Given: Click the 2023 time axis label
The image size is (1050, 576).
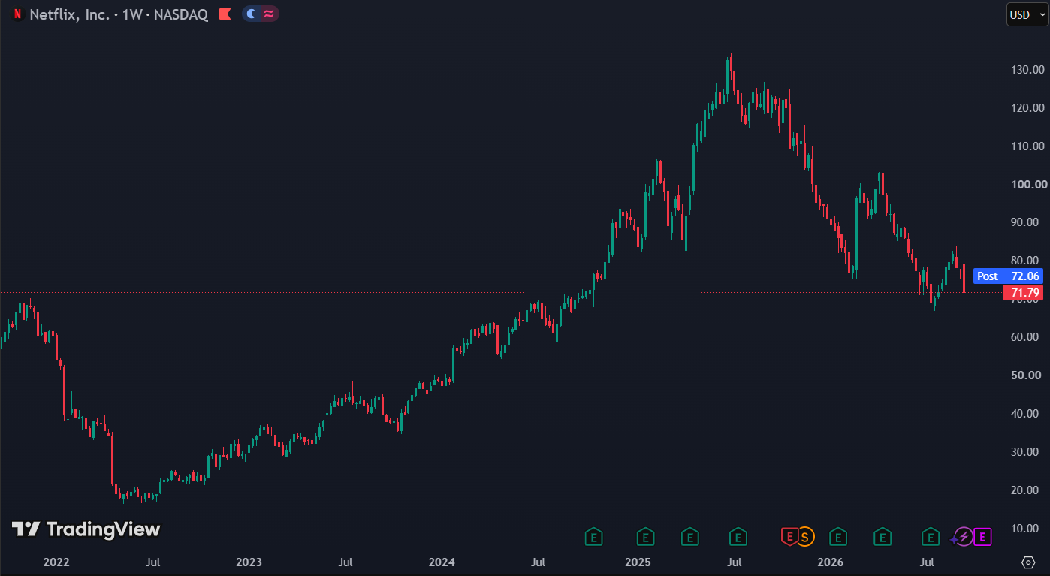Looking at the screenshot, I should pyautogui.click(x=249, y=562).
